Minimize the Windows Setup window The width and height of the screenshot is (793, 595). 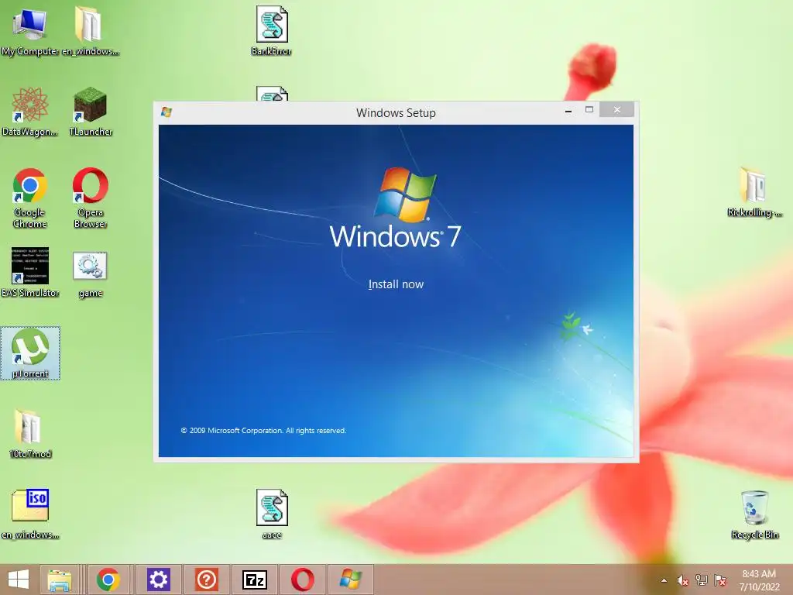[568, 110]
